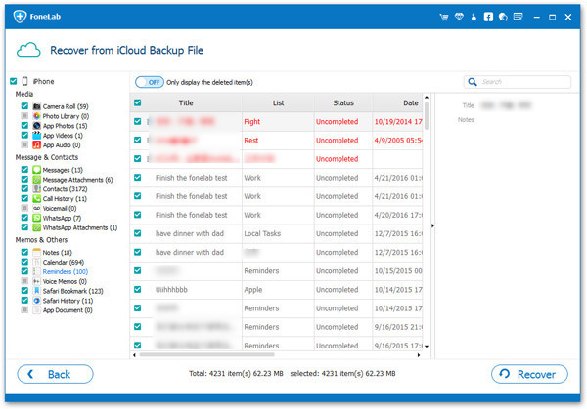Uncheck the Contacts (3172) checkbox

coord(24,189)
